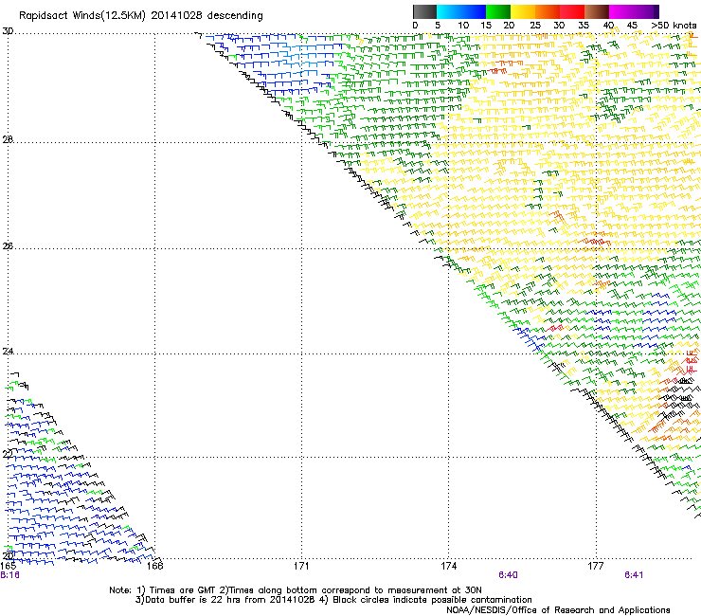Click the dark purple 45-50 knots swatch

tap(646, 11)
